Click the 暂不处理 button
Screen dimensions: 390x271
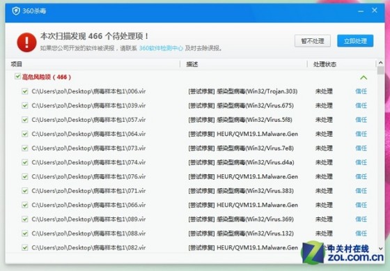(313, 41)
